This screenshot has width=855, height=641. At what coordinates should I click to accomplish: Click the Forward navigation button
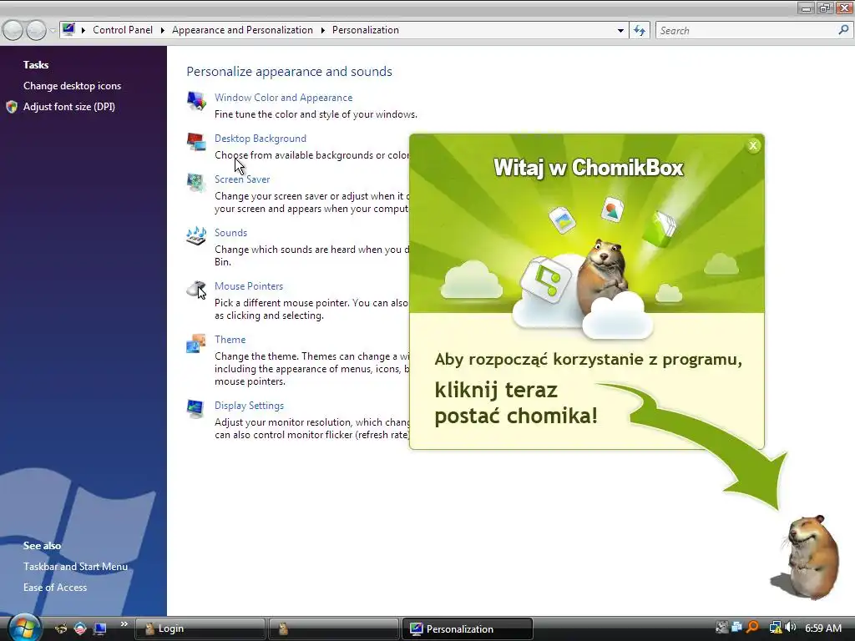pos(36,30)
